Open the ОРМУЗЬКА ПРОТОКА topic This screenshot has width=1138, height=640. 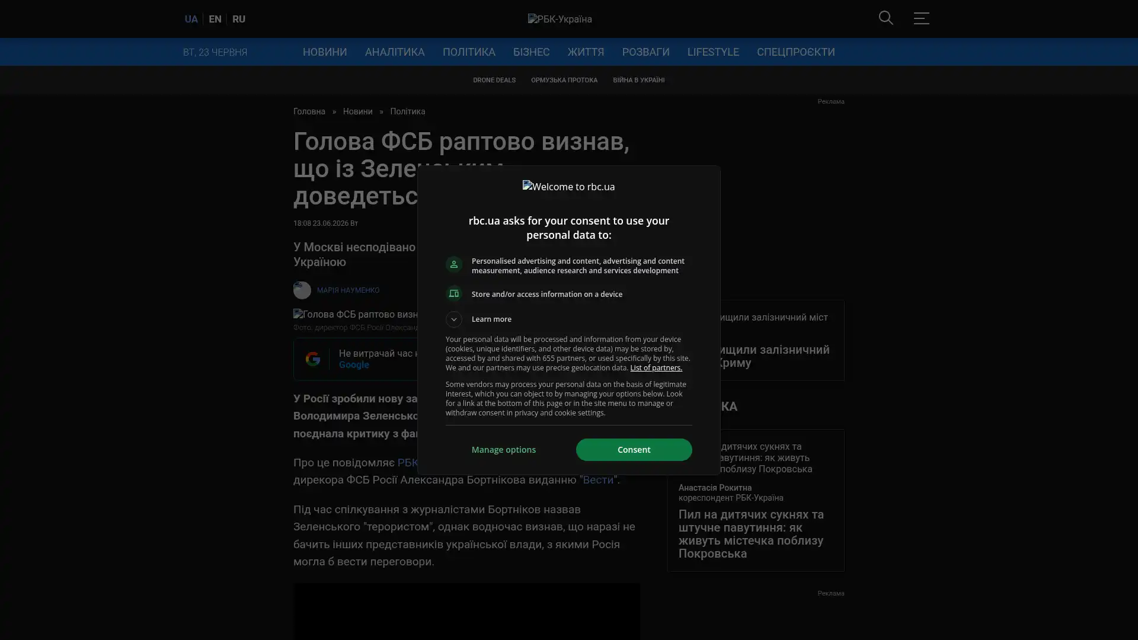click(x=564, y=80)
